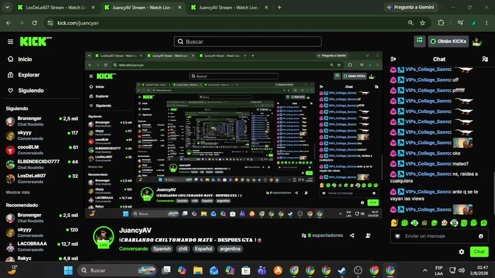Open Microsoft Store from the taskbar
This screenshot has height=278, width=495.
click(x=246, y=270)
